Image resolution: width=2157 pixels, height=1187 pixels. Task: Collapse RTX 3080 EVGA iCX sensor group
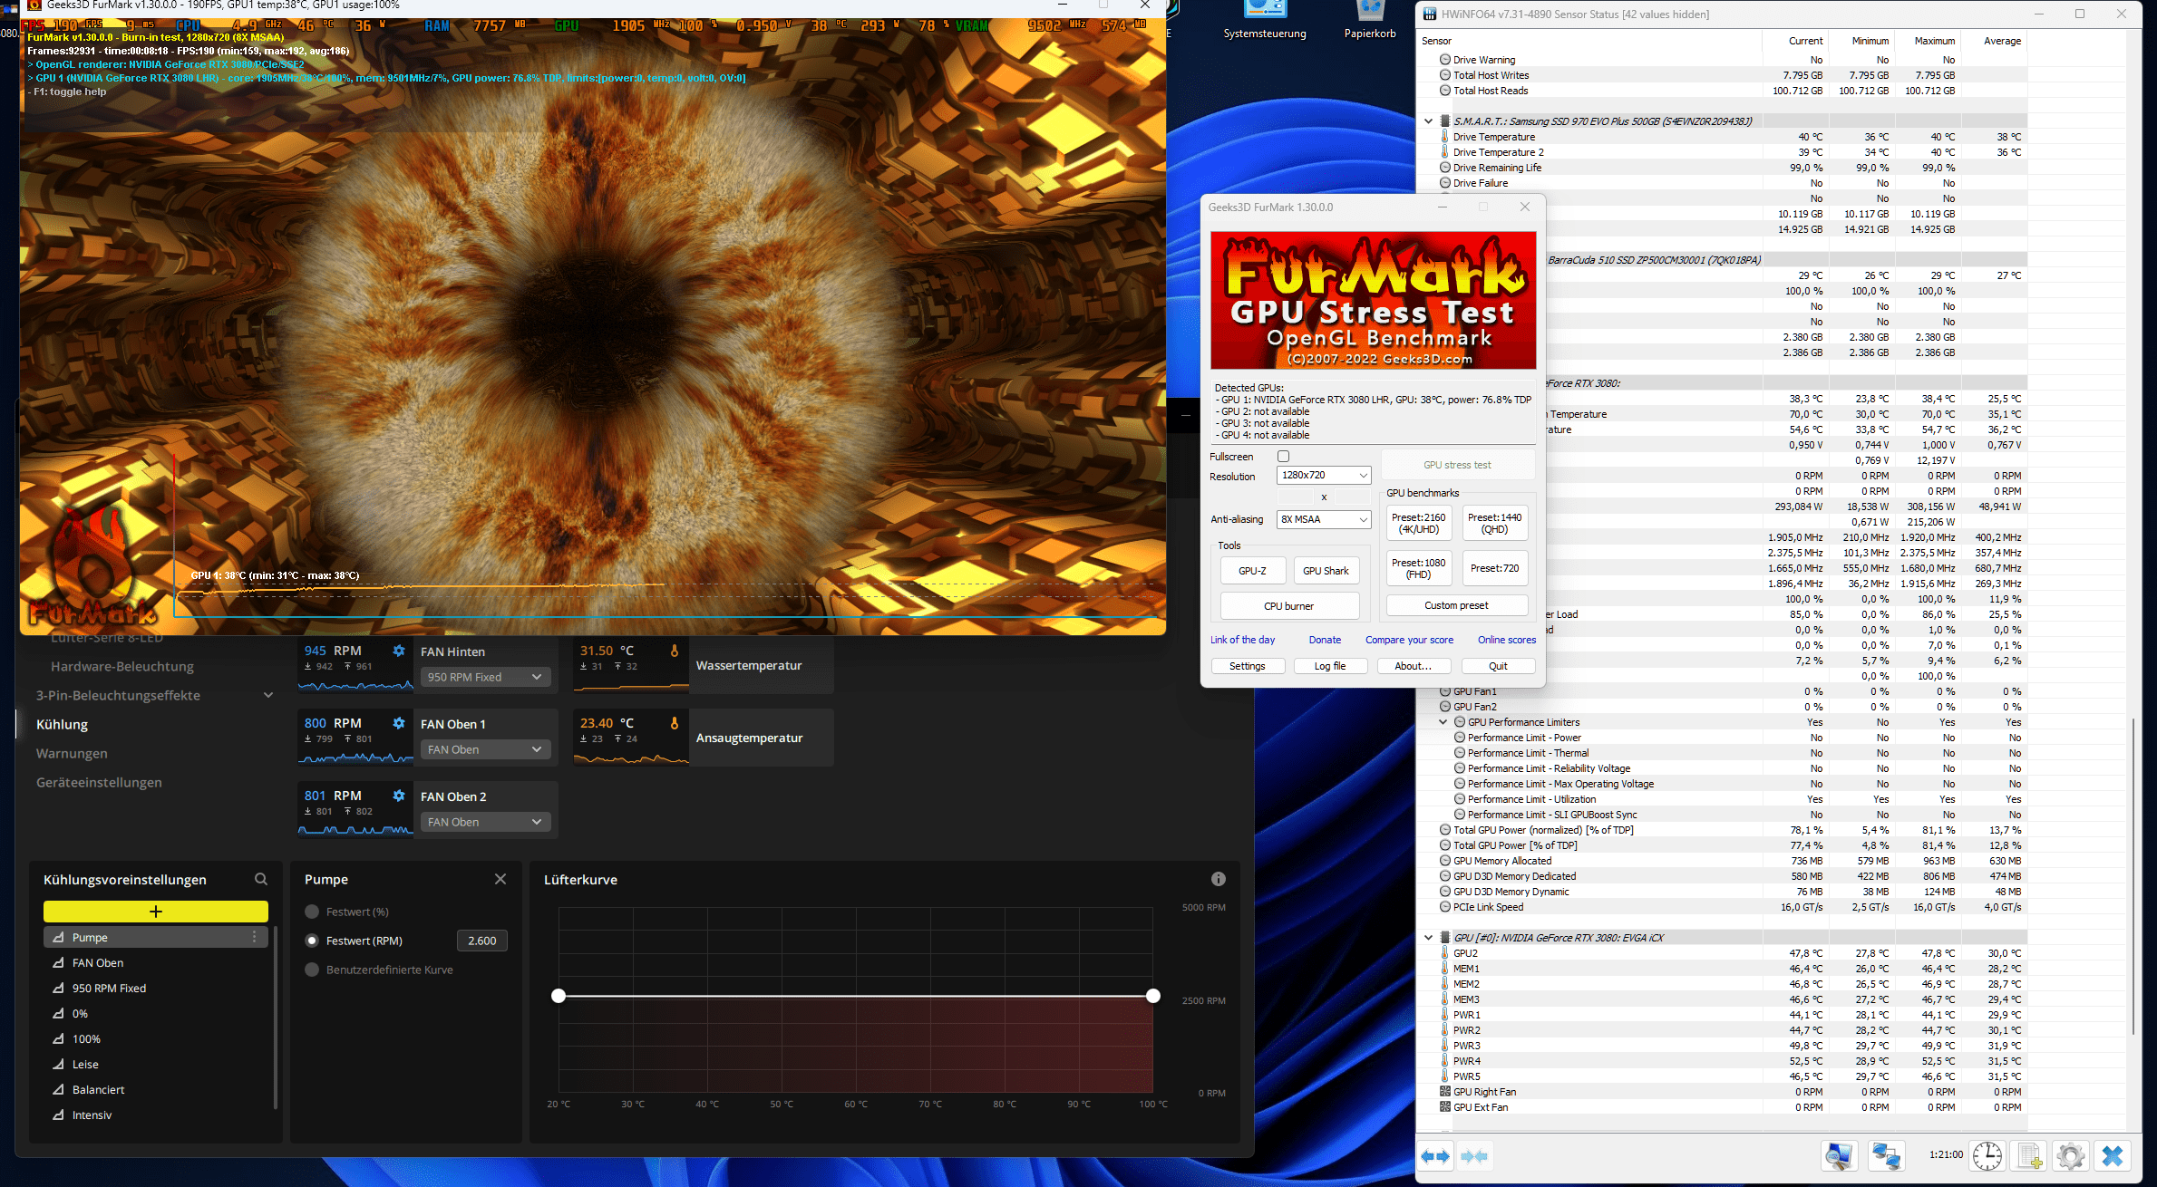1429,938
